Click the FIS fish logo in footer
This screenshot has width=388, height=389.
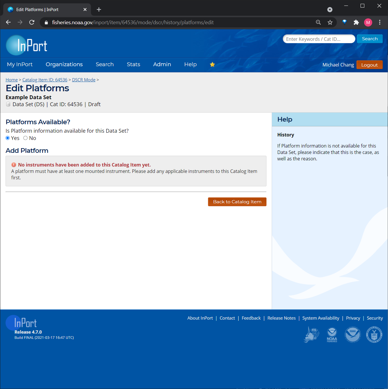pyautogui.click(x=312, y=334)
